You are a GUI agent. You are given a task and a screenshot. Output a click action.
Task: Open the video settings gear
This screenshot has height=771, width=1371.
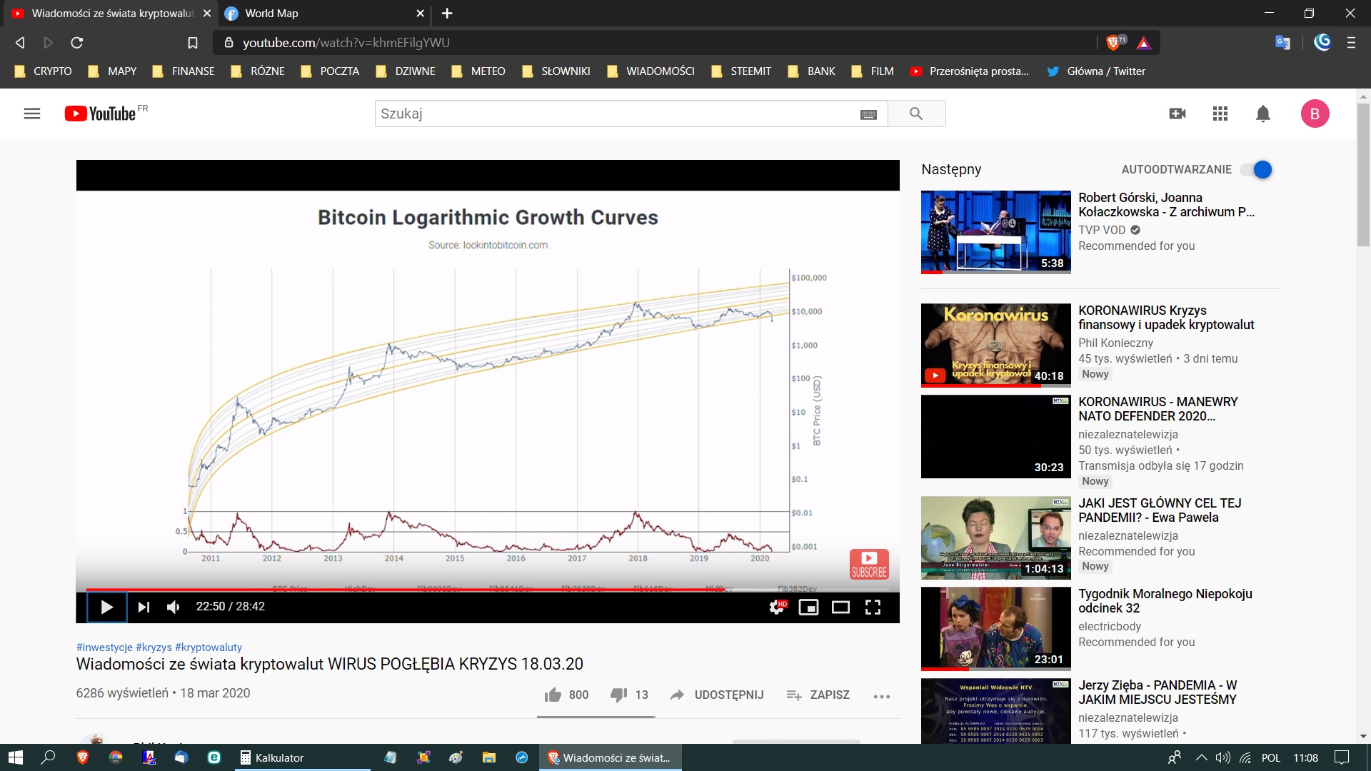(x=777, y=607)
